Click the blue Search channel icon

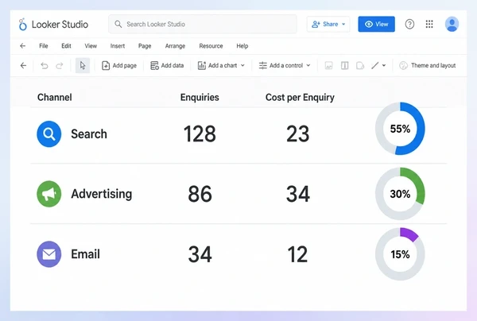pos(49,133)
